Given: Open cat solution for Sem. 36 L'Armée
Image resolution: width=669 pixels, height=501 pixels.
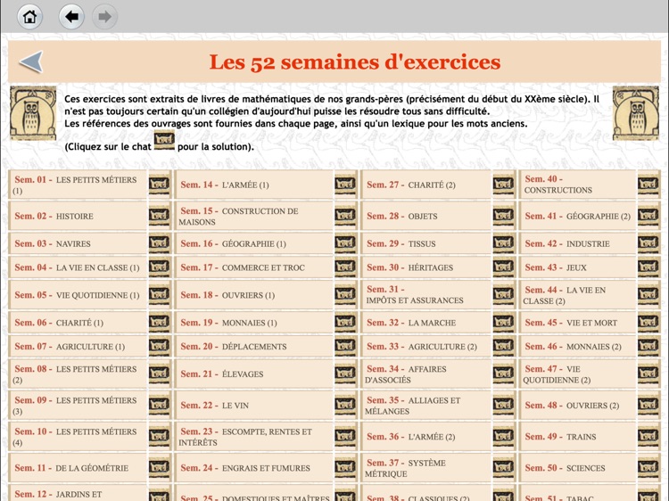Looking at the screenshot, I should 503,436.
